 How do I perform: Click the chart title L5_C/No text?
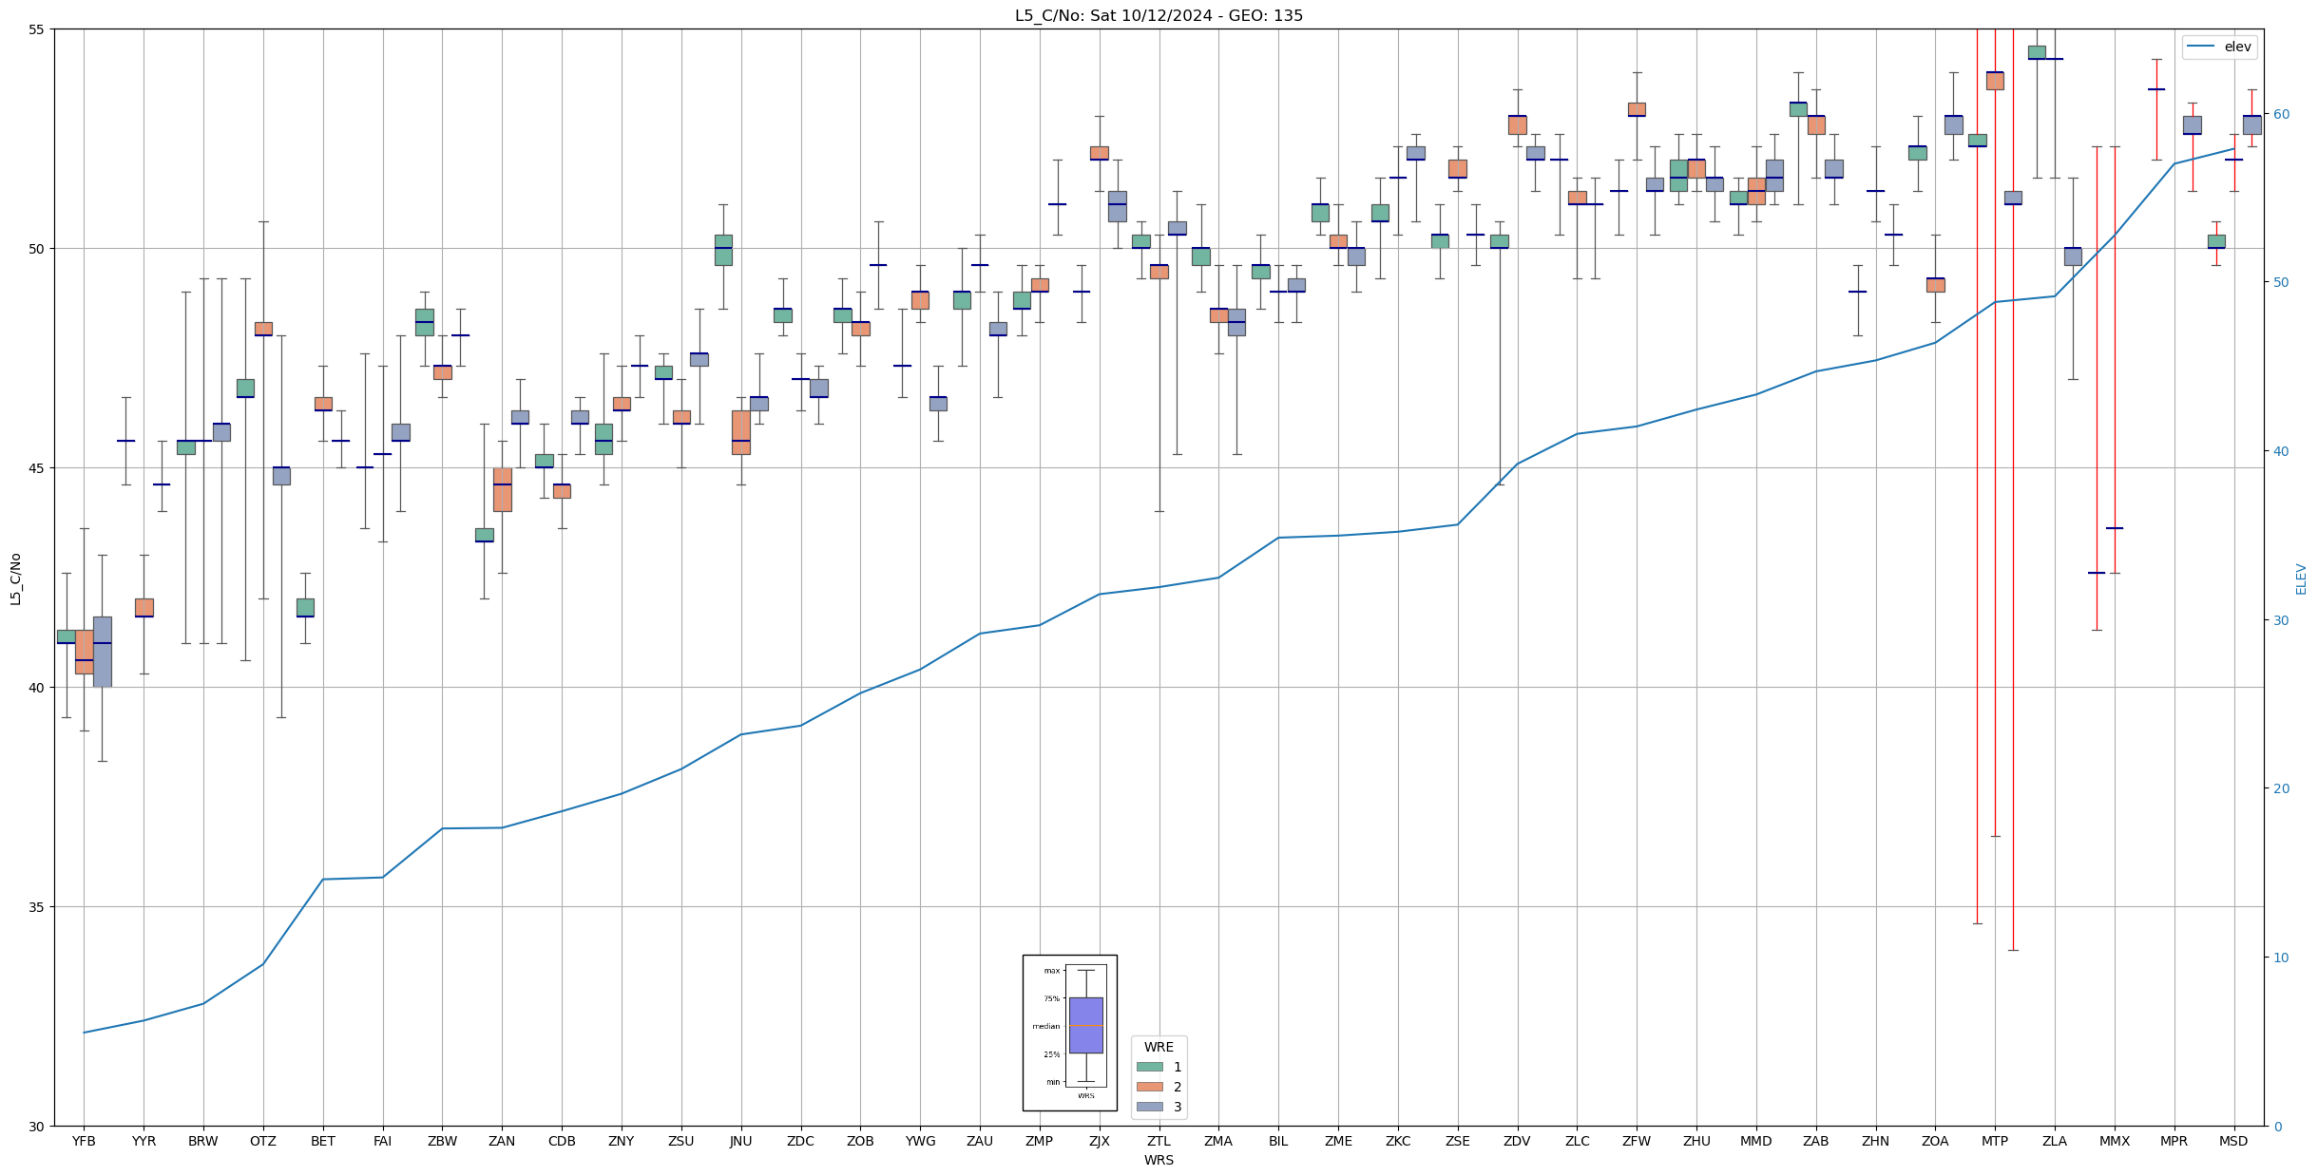(1159, 15)
